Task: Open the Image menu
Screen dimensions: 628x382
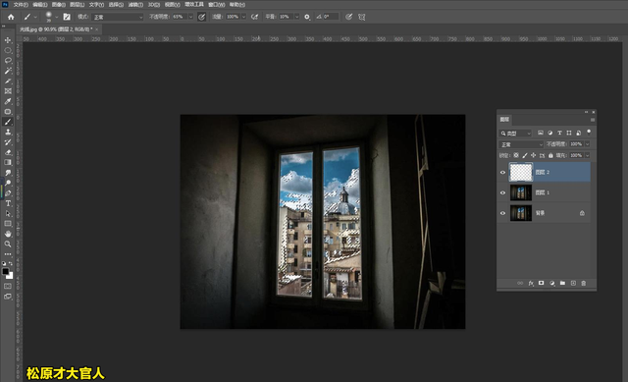Action: pos(59,5)
